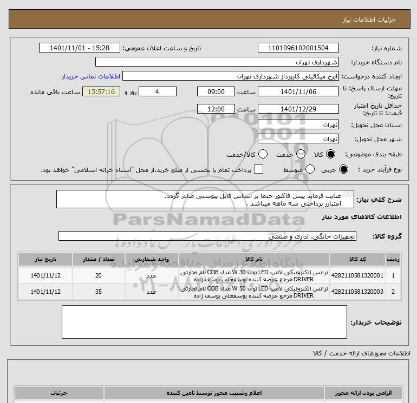417x403 pixels.
Task: Click the اعلام وضعیت مجوز header
Action: pyautogui.click(x=214, y=393)
